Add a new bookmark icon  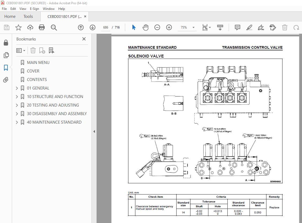click(x=42, y=50)
